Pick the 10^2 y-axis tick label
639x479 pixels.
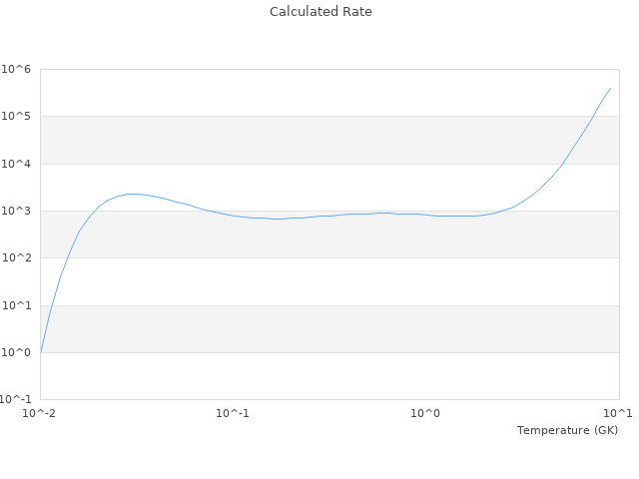17,258
